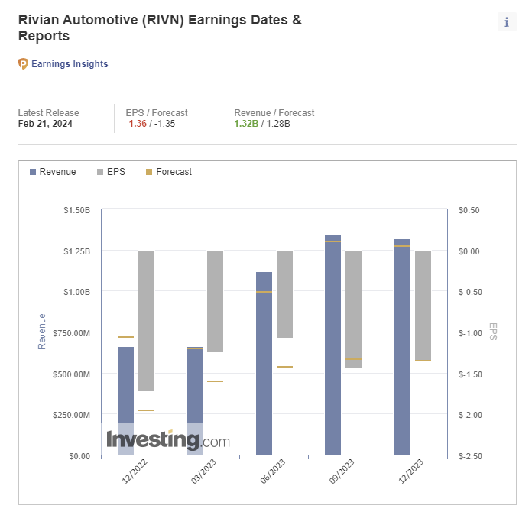Click the 12/2022 gray EPS bar
Screen dimensions: 532x515
146,321
